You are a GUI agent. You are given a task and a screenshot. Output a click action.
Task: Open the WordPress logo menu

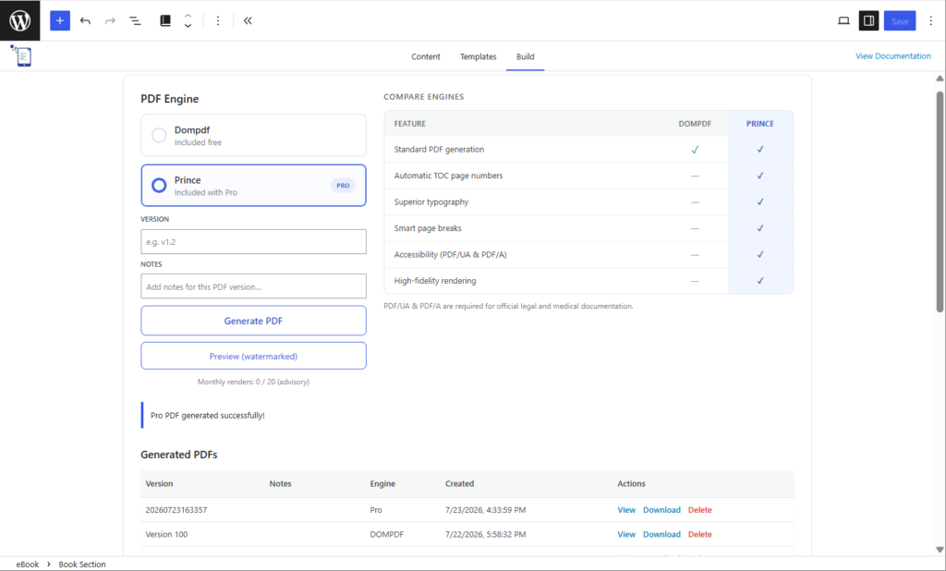click(x=20, y=20)
